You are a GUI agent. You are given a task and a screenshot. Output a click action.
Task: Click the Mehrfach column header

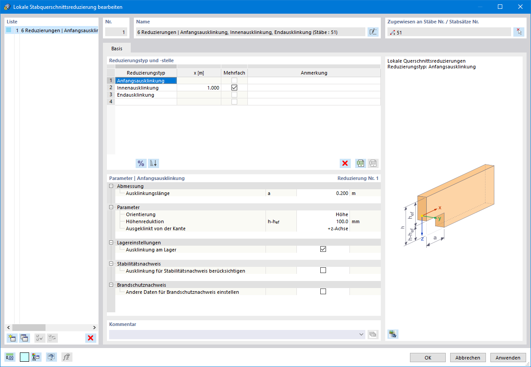tap(234, 73)
